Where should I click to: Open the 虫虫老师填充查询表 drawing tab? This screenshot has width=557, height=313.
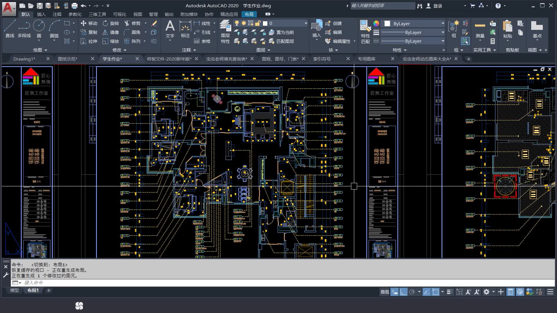pos(227,59)
